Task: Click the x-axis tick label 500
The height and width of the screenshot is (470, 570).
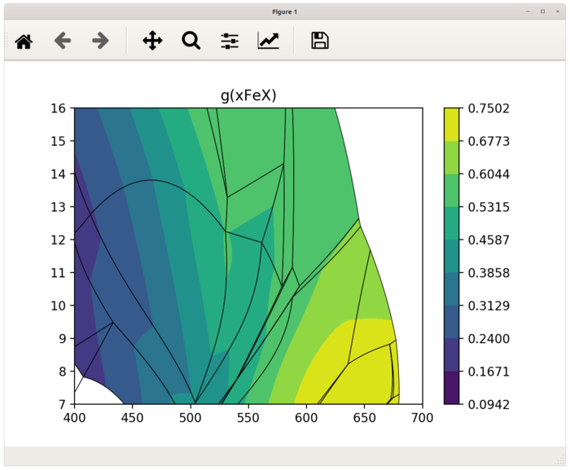Action: click(x=191, y=418)
